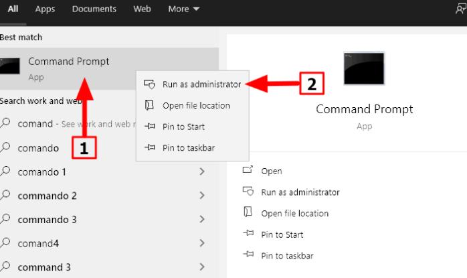Image resolution: width=467 pixels, height=278 pixels.
Task: Click the search magnifier icon beside comando 1
Action: (x=7, y=171)
